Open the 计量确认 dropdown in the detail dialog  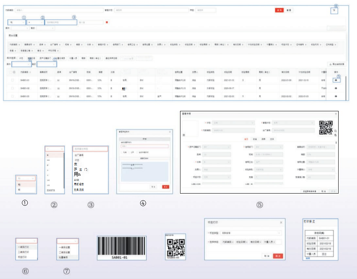click(x=321, y=169)
